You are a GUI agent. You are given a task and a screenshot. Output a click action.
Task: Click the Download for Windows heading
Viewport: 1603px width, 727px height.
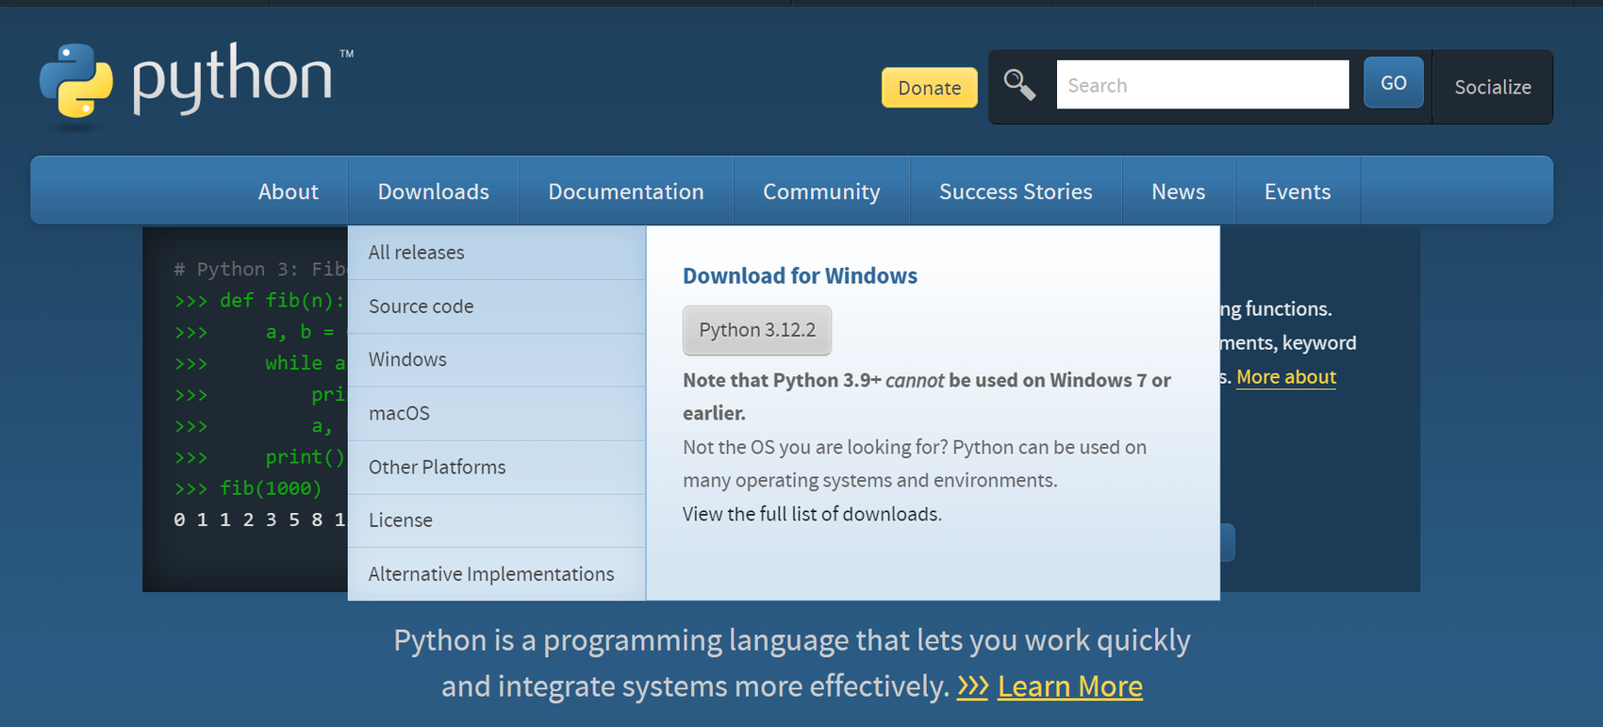point(800,275)
